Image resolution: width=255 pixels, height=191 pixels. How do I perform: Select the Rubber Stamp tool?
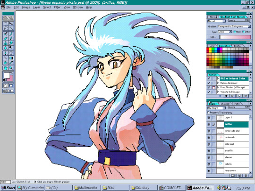[x=6, y=43]
